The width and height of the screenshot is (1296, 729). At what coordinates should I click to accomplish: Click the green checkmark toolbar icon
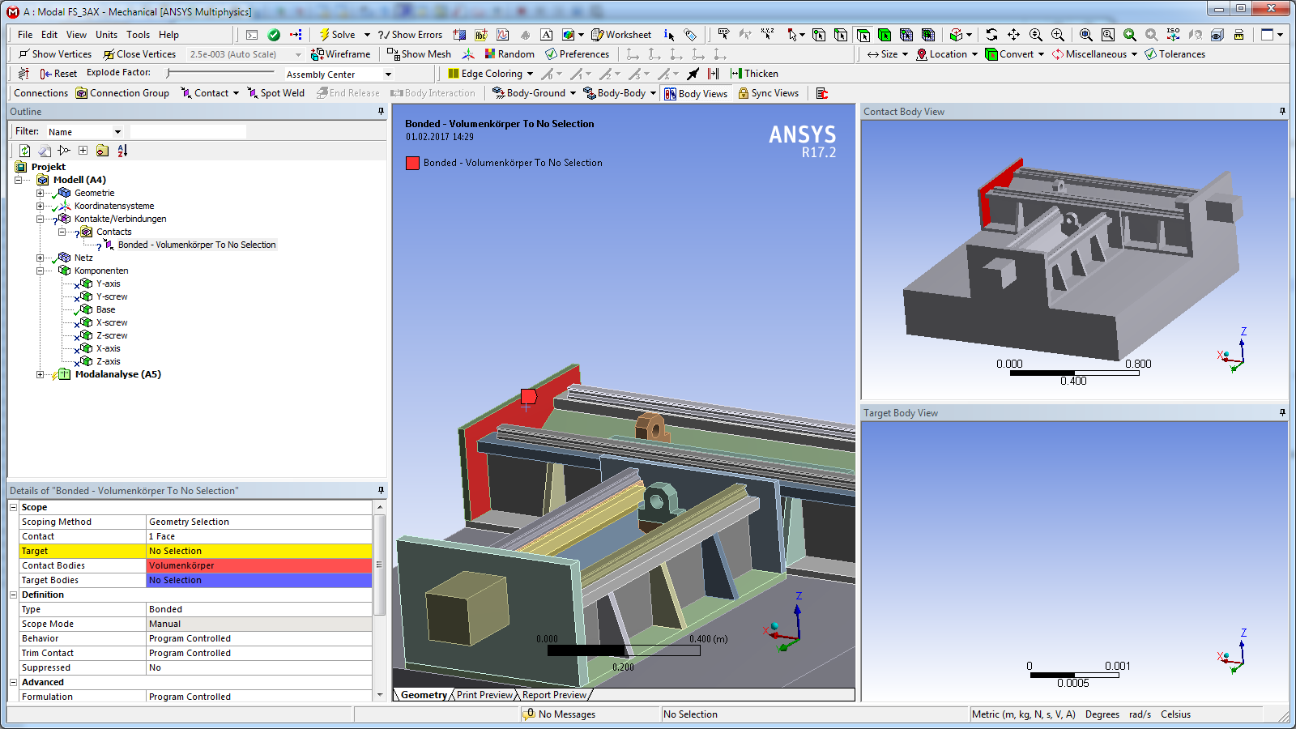coord(274,35)
